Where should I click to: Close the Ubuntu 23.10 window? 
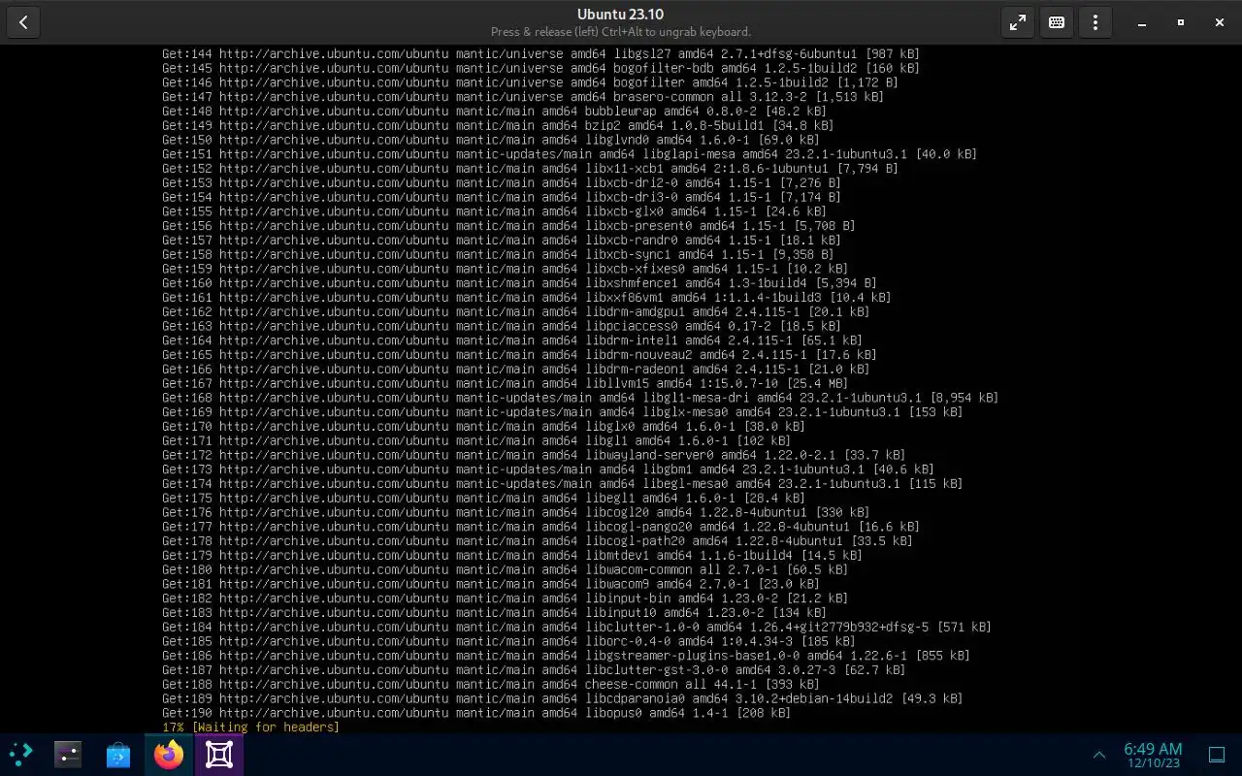[1220, 22]
